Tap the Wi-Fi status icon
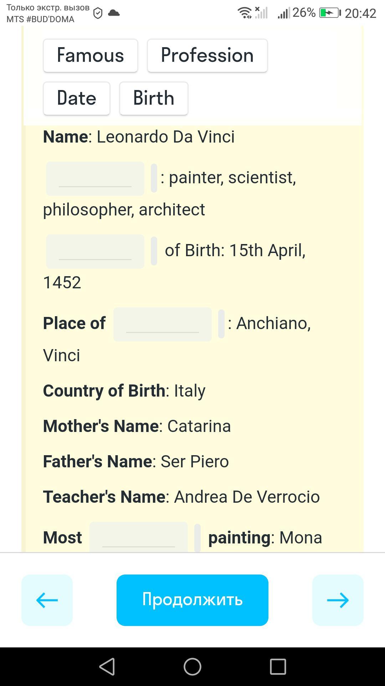The width and height of the screenshot is (385, 686). (x=245, y=13)
